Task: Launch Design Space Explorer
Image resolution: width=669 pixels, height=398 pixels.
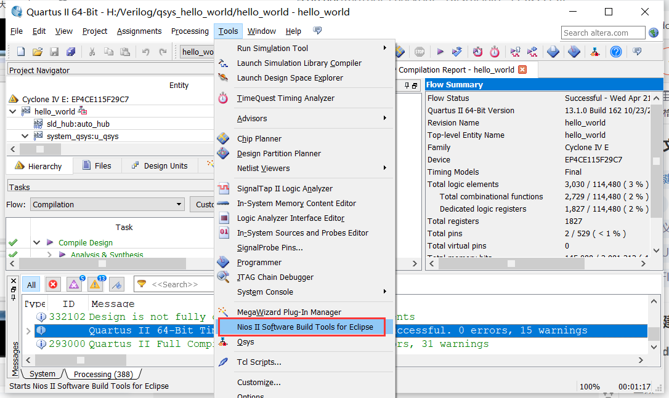Action: click(x=290, y=78)
